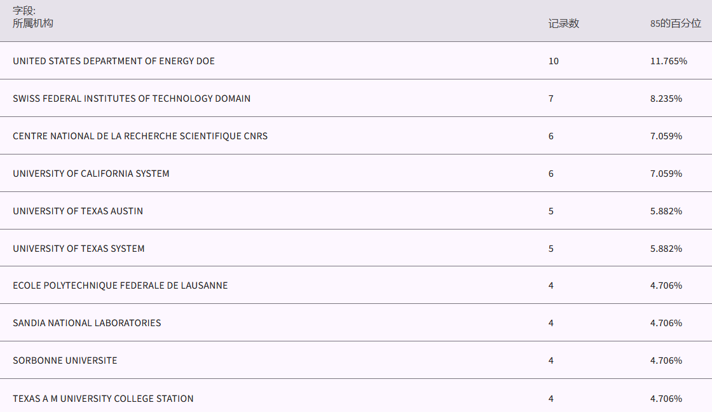Select University of California System entry
The height and width of the screenshot is (412, 712).
[91, 174]
